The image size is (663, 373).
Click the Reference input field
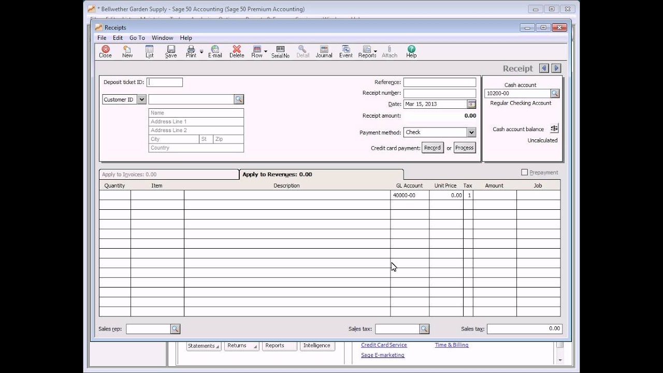point(440,82)
